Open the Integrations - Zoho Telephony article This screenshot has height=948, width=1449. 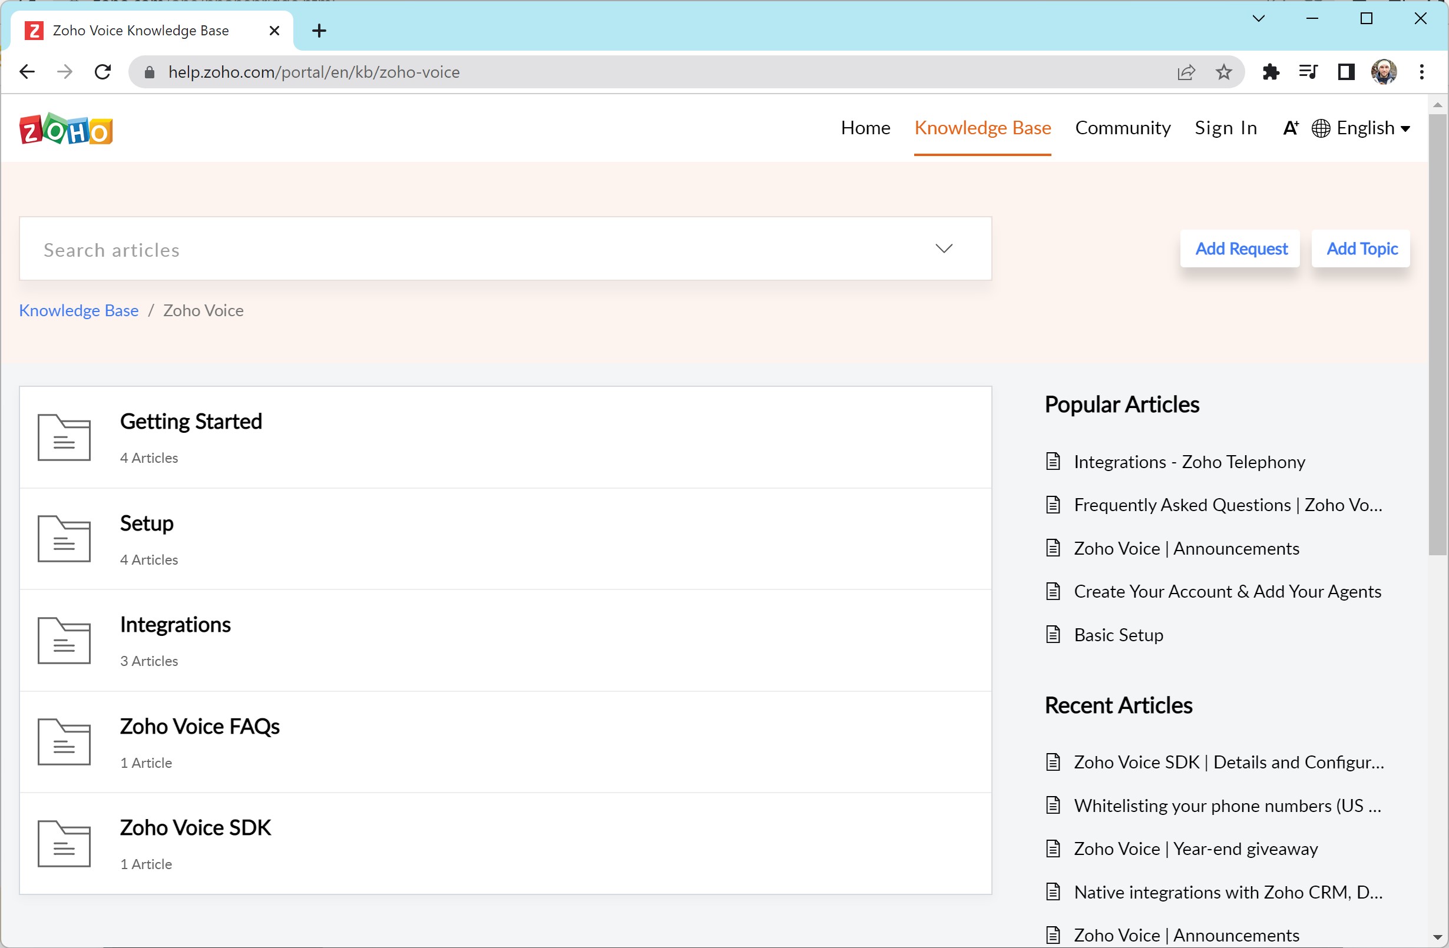(1190, 461)
